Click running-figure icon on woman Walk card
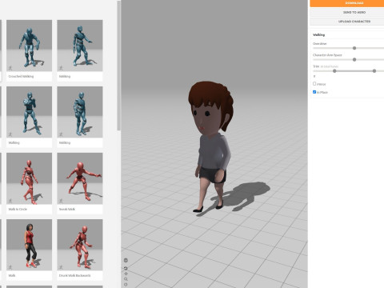This screenshot has width=384, height=288. pos(10,267)
